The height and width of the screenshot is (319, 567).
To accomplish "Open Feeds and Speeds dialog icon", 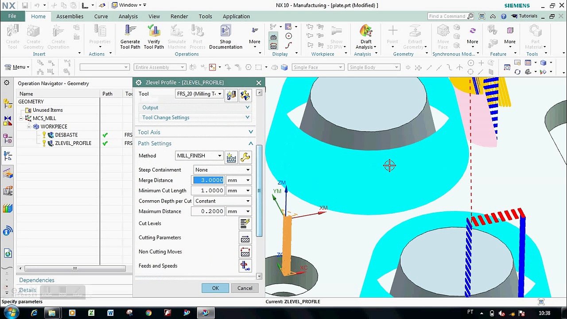I will tap(245, 266).
